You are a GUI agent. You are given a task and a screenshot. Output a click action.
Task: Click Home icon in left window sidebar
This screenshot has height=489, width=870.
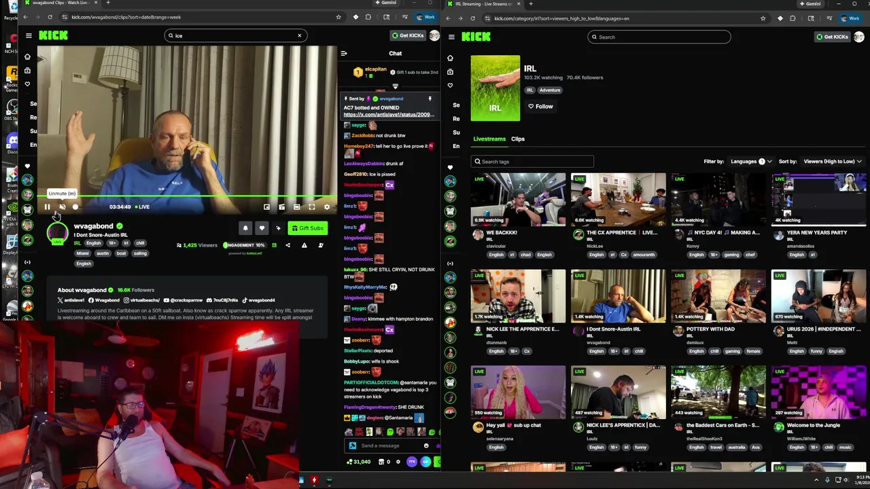click(27, 57)
